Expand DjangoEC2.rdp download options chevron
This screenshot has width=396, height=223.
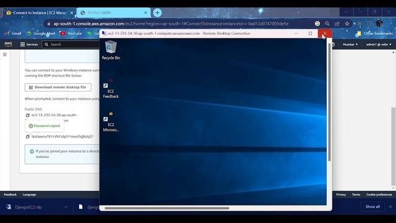coord(66,207)
